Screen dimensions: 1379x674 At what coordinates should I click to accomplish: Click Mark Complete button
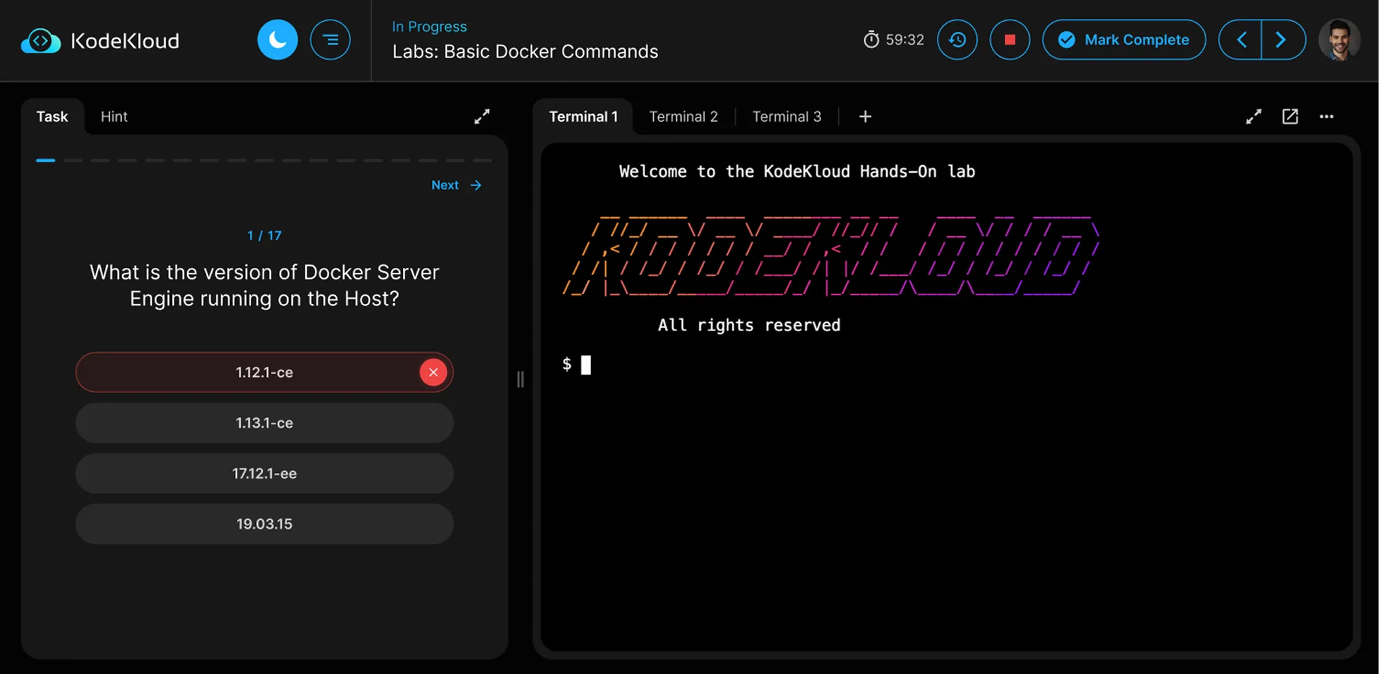(1124, 40)
